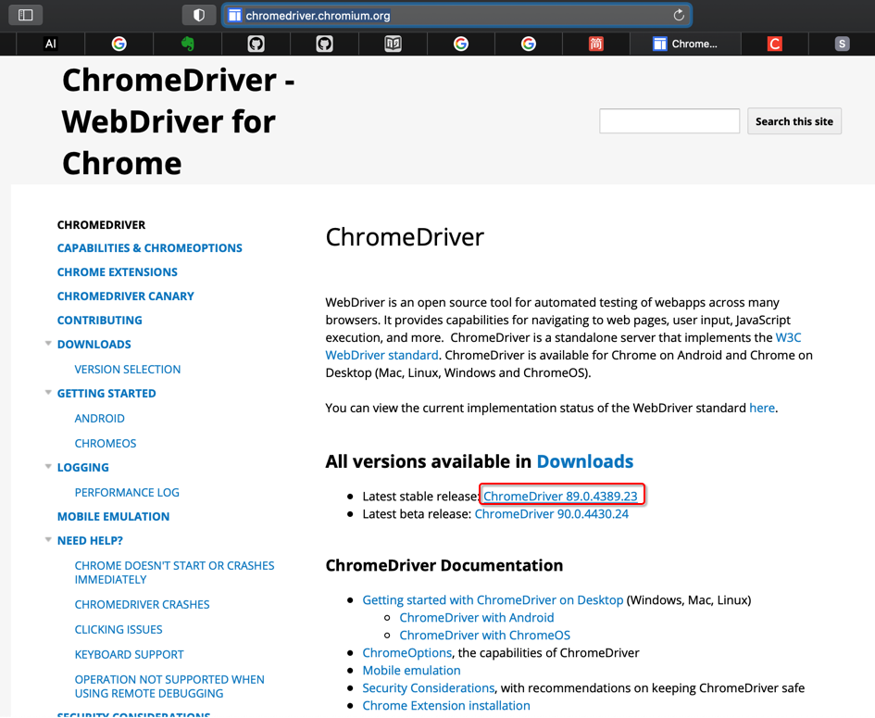The image size is (875, 718).
Task: Click the site search text box
Action: pos(669,121)
